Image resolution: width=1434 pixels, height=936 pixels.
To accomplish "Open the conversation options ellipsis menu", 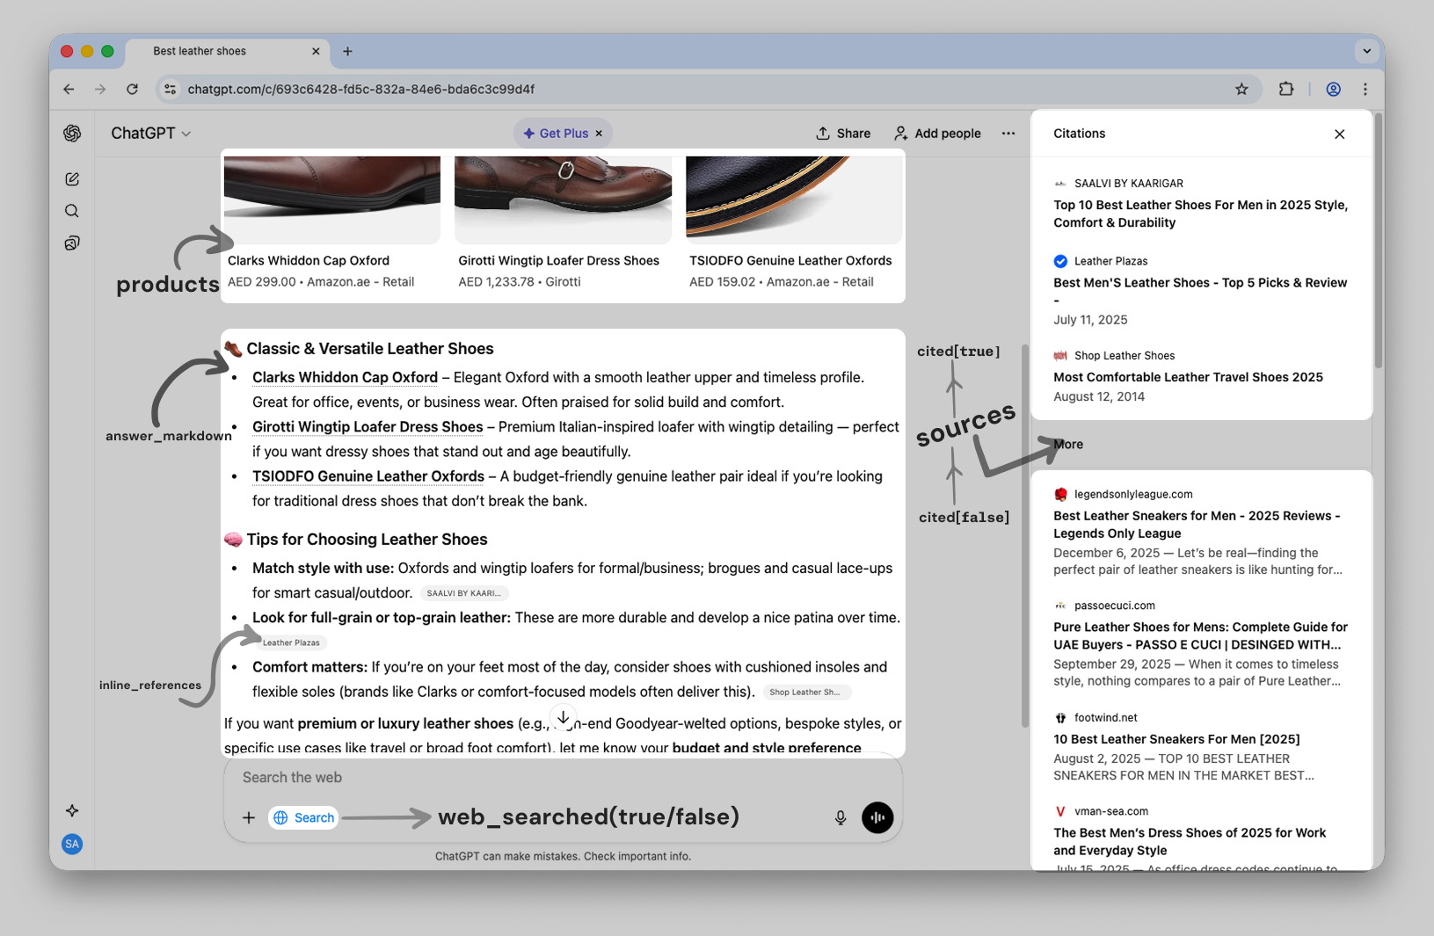I will (1008, 133).
